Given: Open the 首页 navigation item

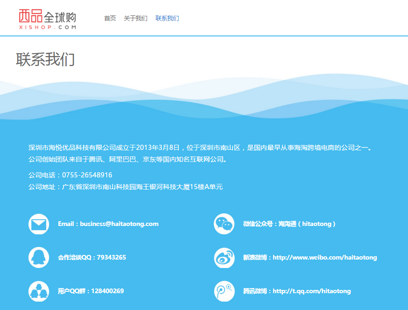Looking at the screenshot, I should click(110, 18).
